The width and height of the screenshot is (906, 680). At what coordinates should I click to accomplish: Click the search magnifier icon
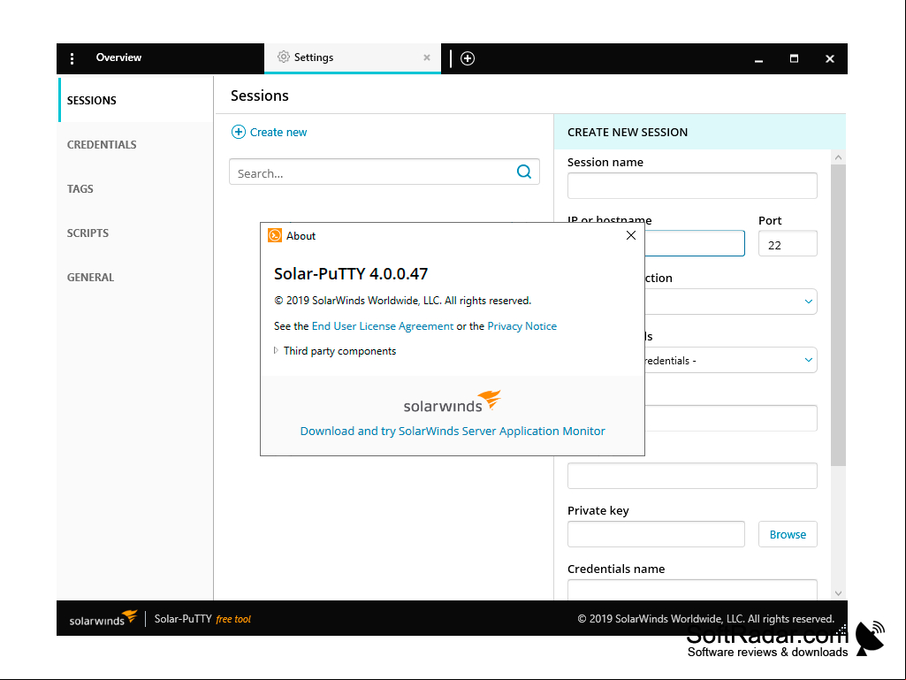[524, 172]
